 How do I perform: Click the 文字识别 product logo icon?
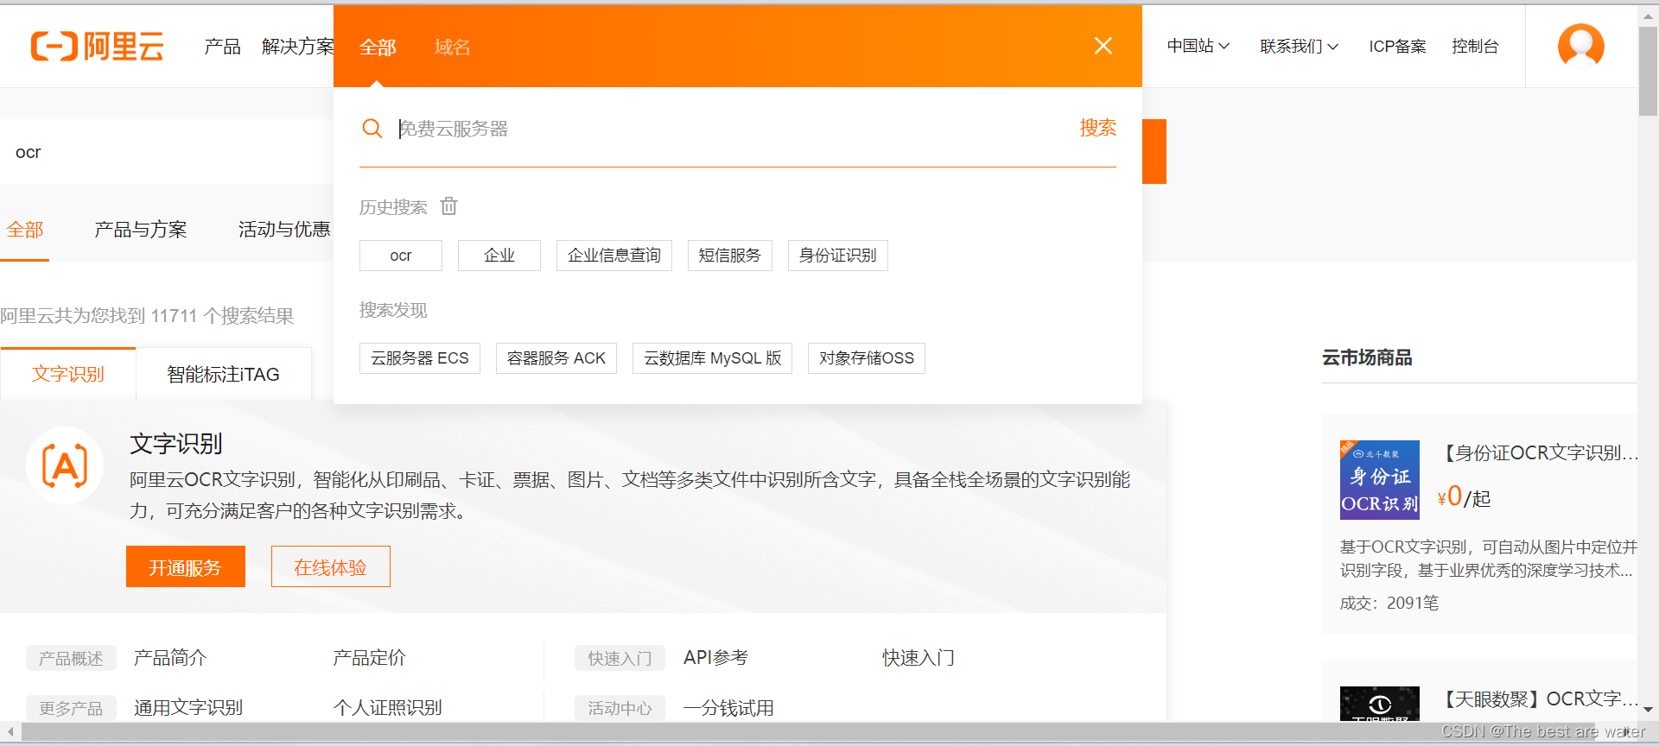[65, 466]
